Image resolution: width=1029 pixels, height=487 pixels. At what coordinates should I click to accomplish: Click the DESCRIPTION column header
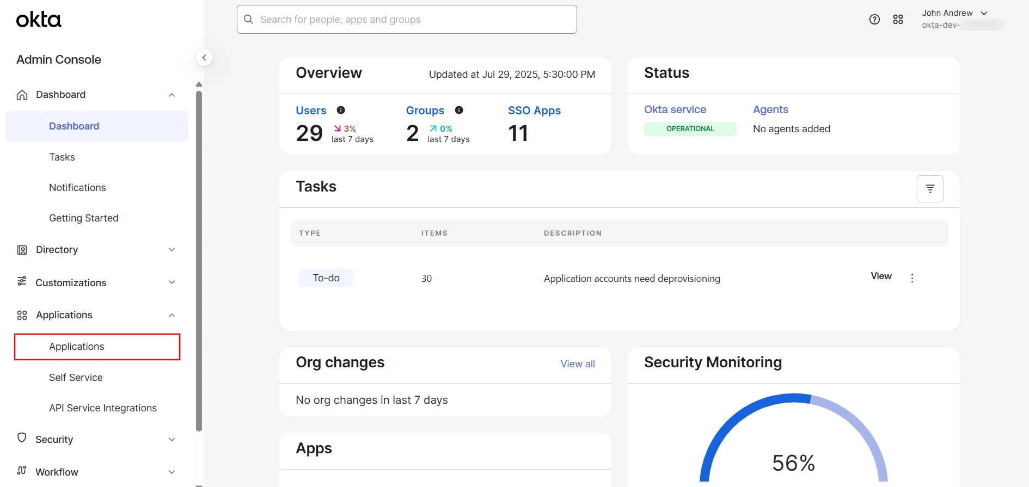(x=573, y=233)
